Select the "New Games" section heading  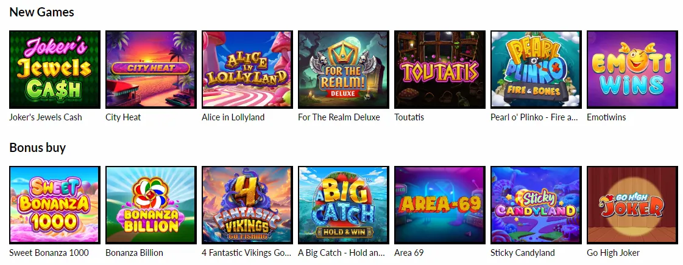coord(42,12)
